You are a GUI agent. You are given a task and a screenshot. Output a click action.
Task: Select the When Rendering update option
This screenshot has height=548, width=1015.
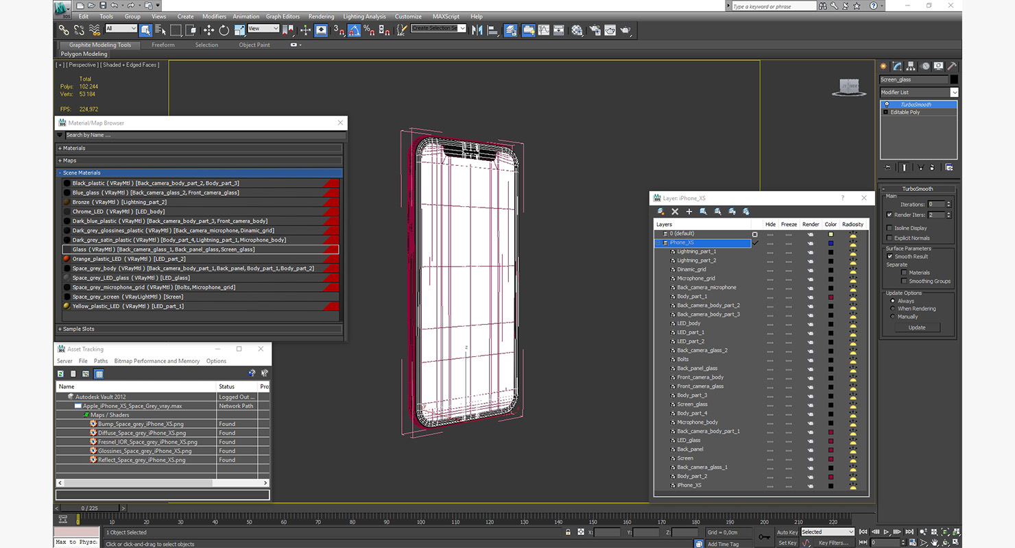click(x=892, y=308)
